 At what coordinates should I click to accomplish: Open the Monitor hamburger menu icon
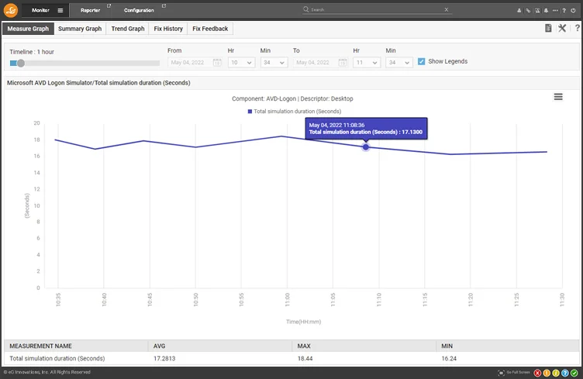click(x=60, y=10)
